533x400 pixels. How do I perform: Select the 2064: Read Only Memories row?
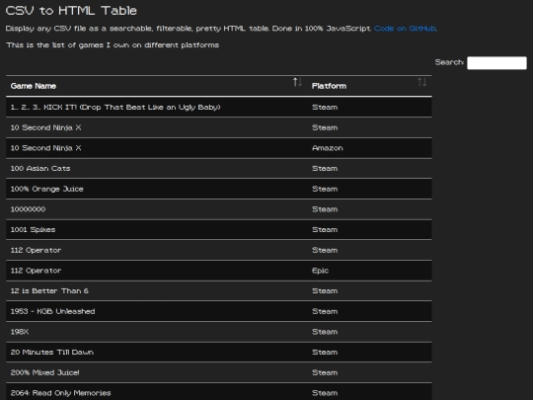tap(219, 392)
